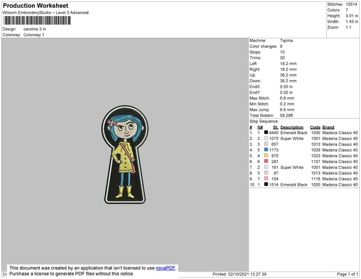Click the Min Stitch value '0.2 mm'
The image size is (361, 279).
(287, 104)
